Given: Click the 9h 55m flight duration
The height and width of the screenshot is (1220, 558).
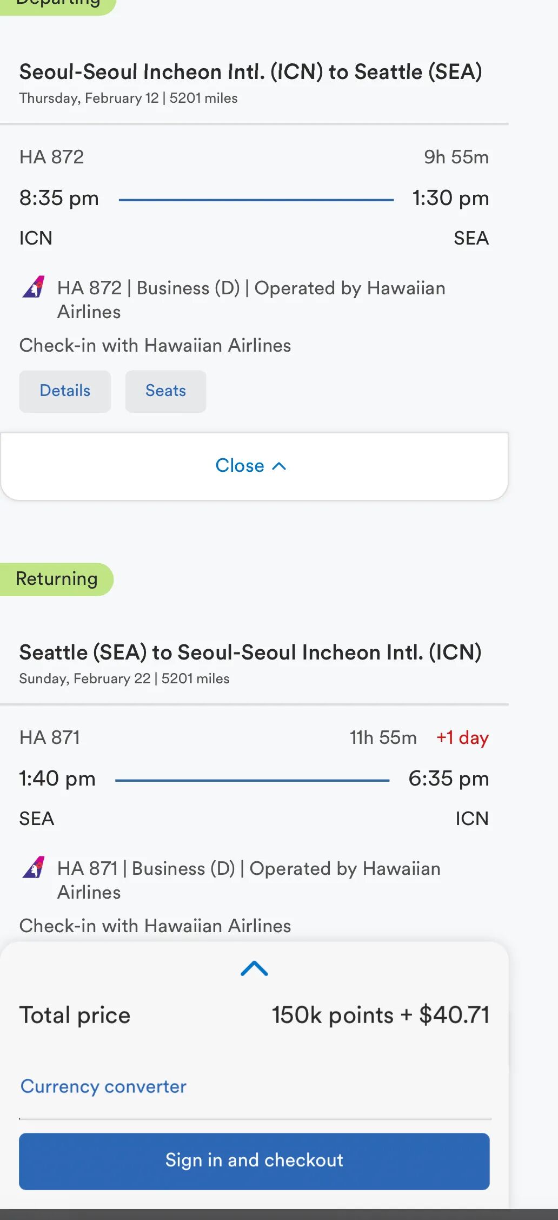Looking at the screenshot, I should (x=456, y=157).
